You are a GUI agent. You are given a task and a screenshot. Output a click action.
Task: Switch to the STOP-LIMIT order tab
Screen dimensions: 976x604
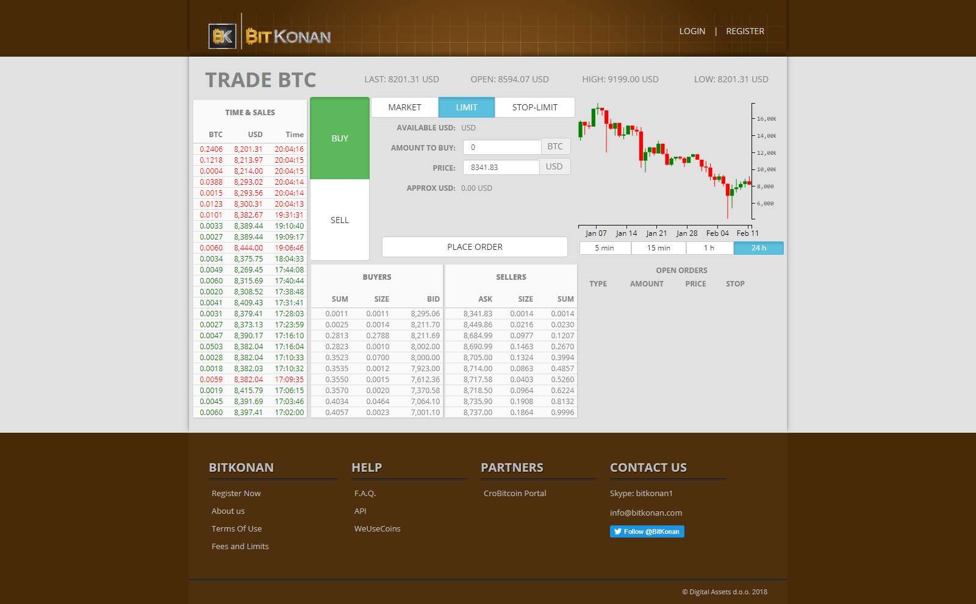click(534, 107)
